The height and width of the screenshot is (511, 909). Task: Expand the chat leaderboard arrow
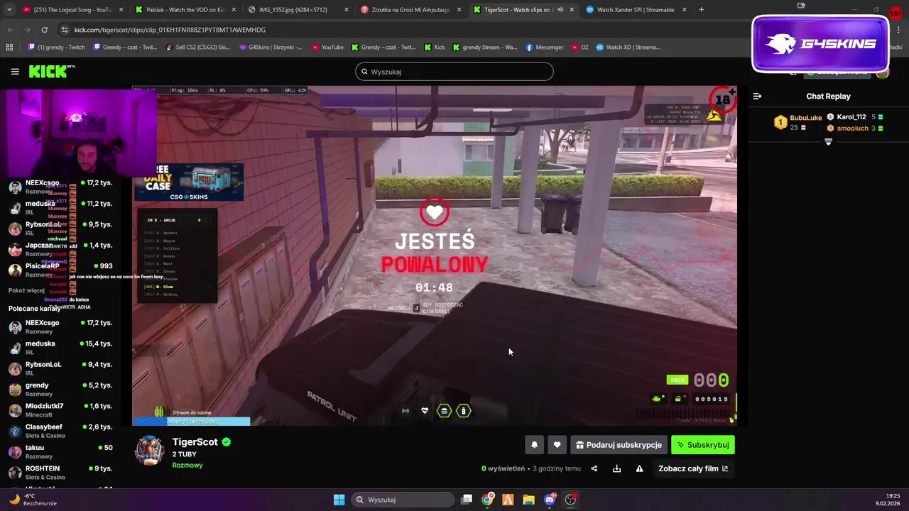(828, 142)
